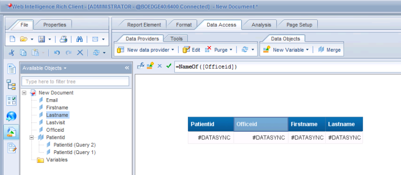401x175 pixels.
Task: Select the Data Access tab
Action: tap(221, 25)
